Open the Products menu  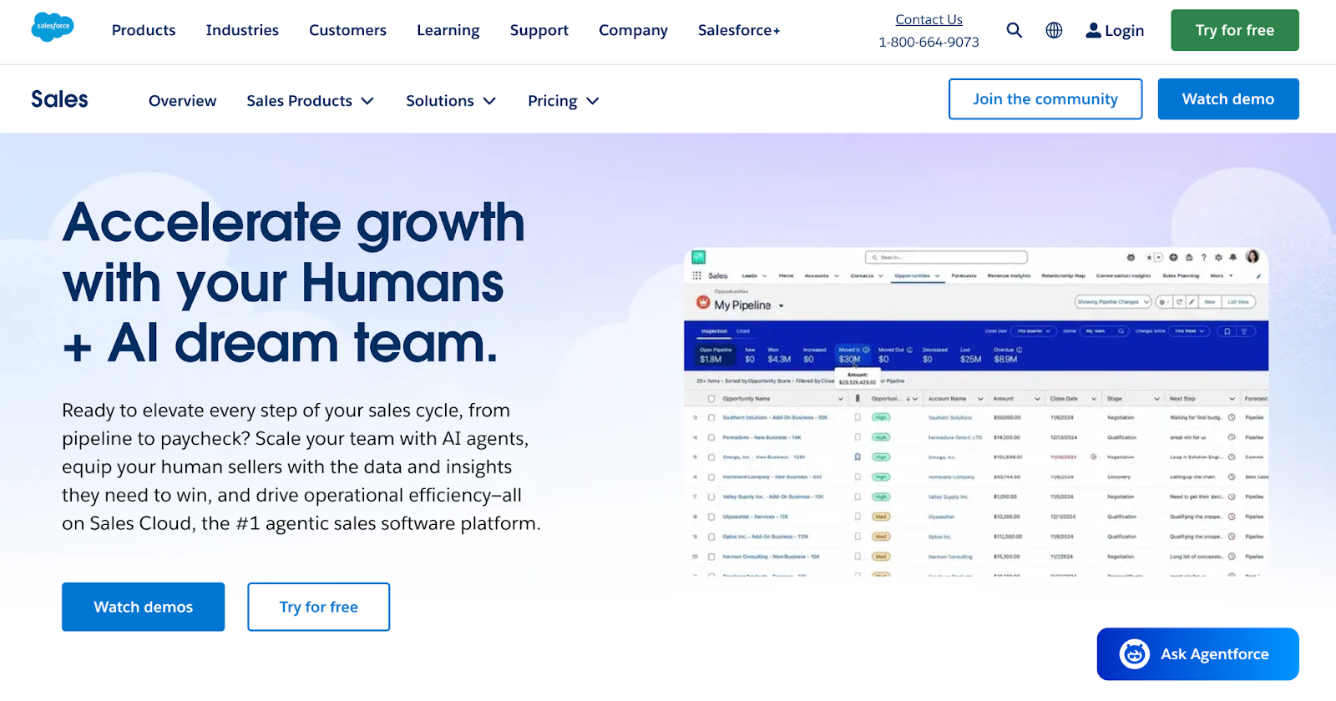click(144, 30)
